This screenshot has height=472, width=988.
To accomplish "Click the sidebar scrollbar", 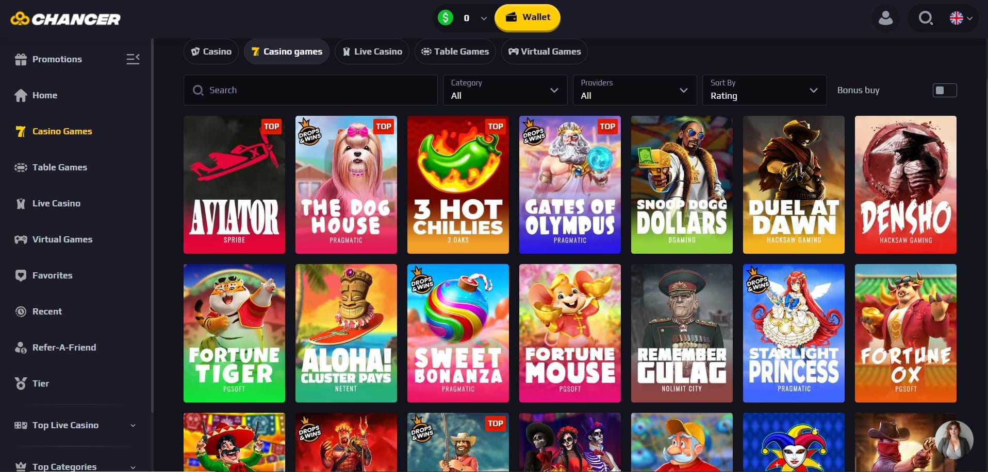I will pos(152,225).
